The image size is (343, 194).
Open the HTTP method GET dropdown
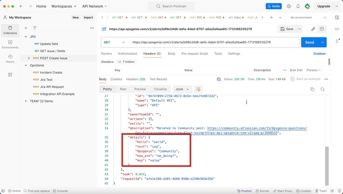pyautogui.click(x=114, y=42)
